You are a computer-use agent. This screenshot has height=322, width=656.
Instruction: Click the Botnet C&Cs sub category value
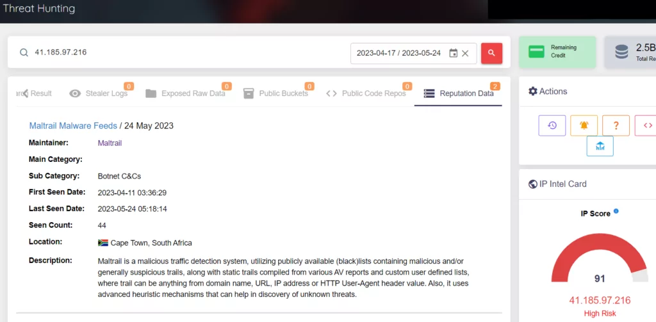click(119, 176)
